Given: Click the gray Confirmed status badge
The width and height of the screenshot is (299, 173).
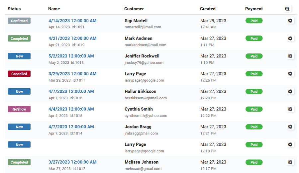Looking at the screenshot, I should point(19,21).
